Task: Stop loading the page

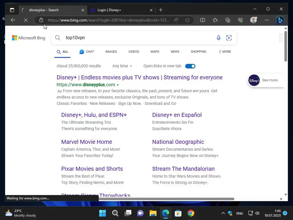Action: 26,20
